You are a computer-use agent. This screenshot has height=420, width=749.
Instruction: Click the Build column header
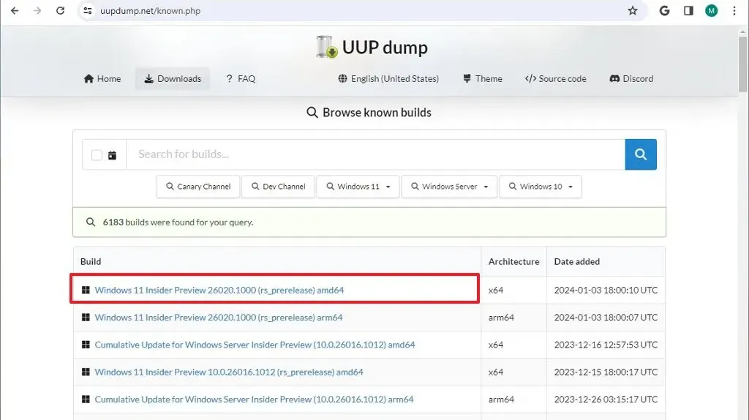(91, 261)
